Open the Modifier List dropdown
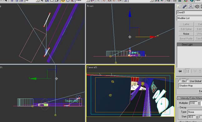Image resolution: width=202 pixels, height=122 pixels. coord(189,18)
